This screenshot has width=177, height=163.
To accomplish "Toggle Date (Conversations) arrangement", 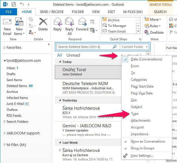I will (x=147, y=59).
